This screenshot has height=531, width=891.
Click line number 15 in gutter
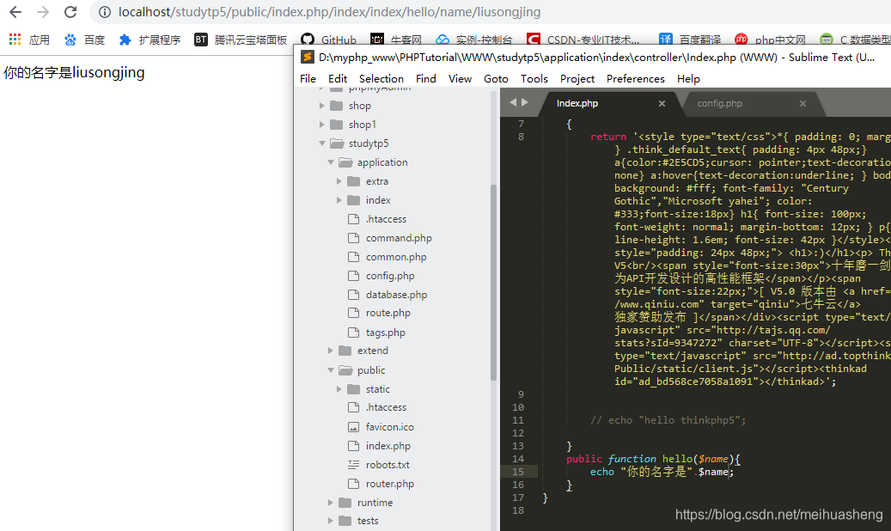coord(517,472)
